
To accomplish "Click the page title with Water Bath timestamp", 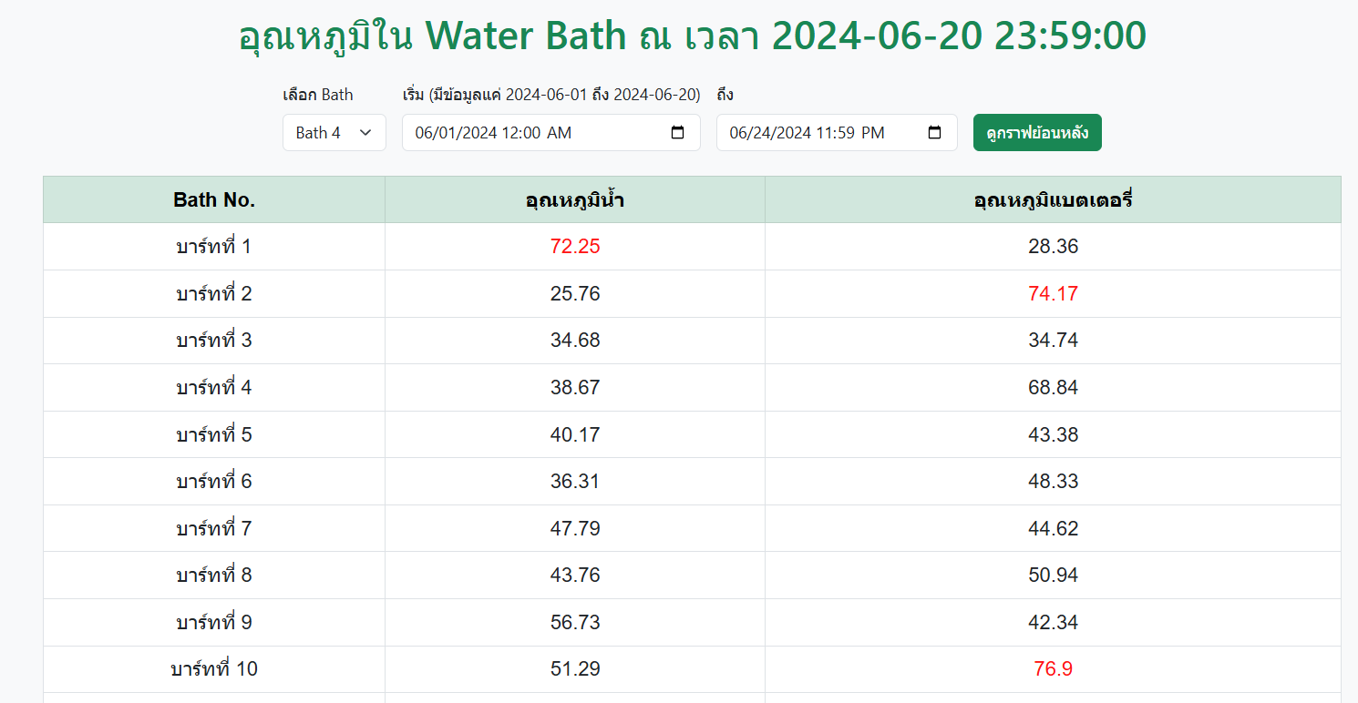I will (x=692, y=36).
